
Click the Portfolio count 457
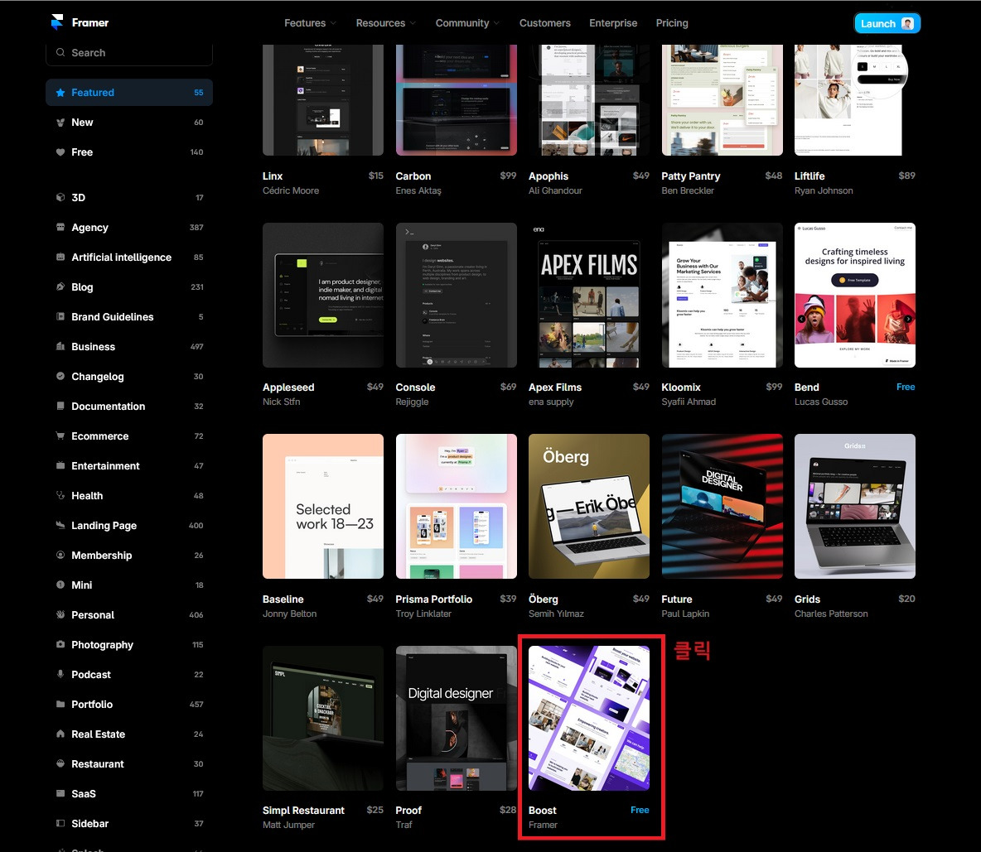(x=196, y=705)
